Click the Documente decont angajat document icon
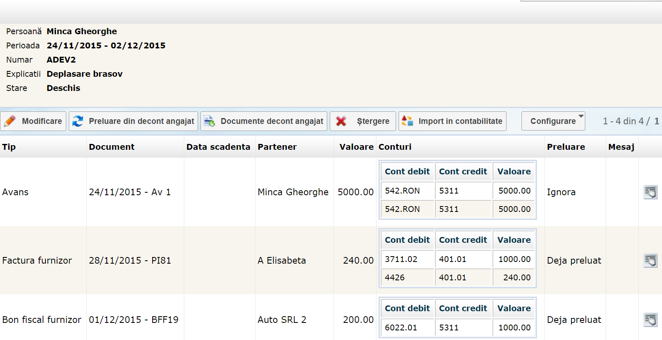This screenshot has height=340, width=662. tap(209, 121)
